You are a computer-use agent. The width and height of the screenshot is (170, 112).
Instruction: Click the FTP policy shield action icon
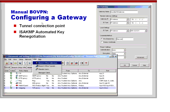click(x=11, y=74)
